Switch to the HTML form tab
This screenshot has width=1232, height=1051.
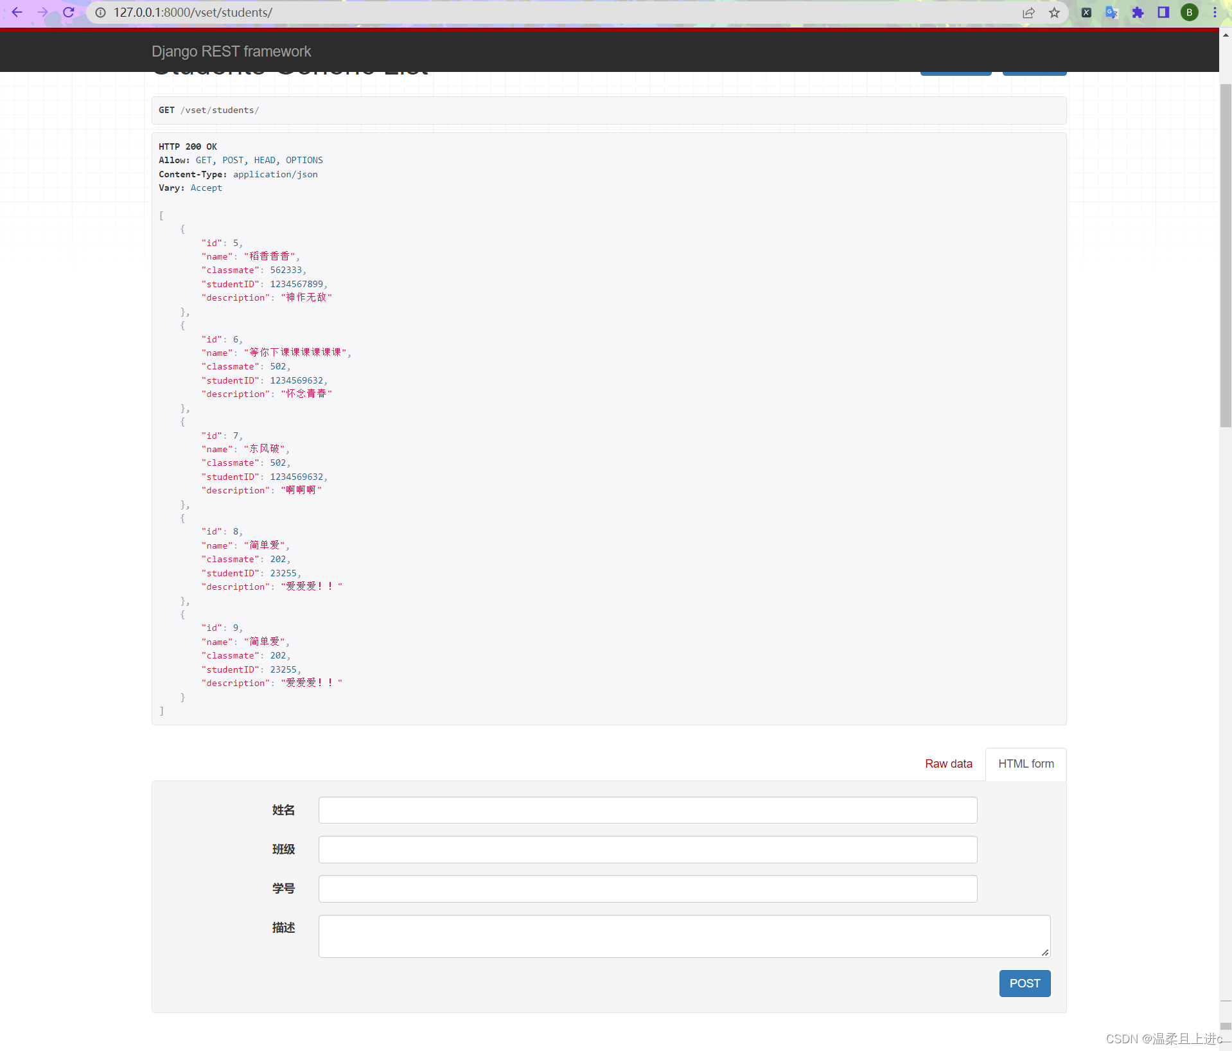(1026, 764)
